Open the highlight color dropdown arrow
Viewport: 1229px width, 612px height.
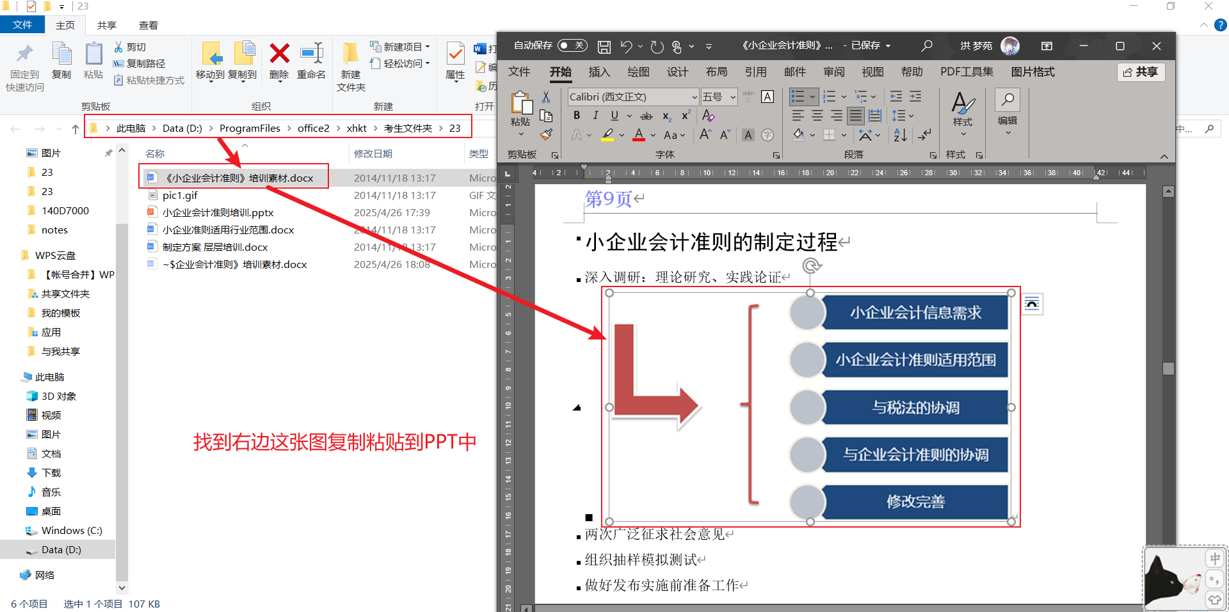(622, 135)
